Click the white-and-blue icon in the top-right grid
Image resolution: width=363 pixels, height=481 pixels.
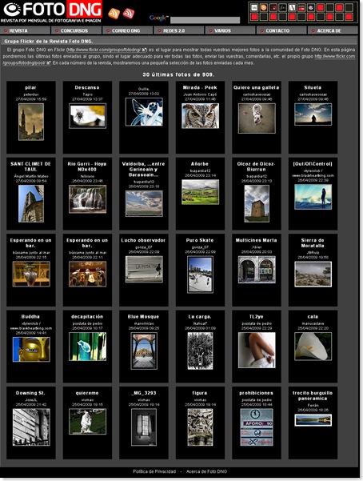coord(254,8)
